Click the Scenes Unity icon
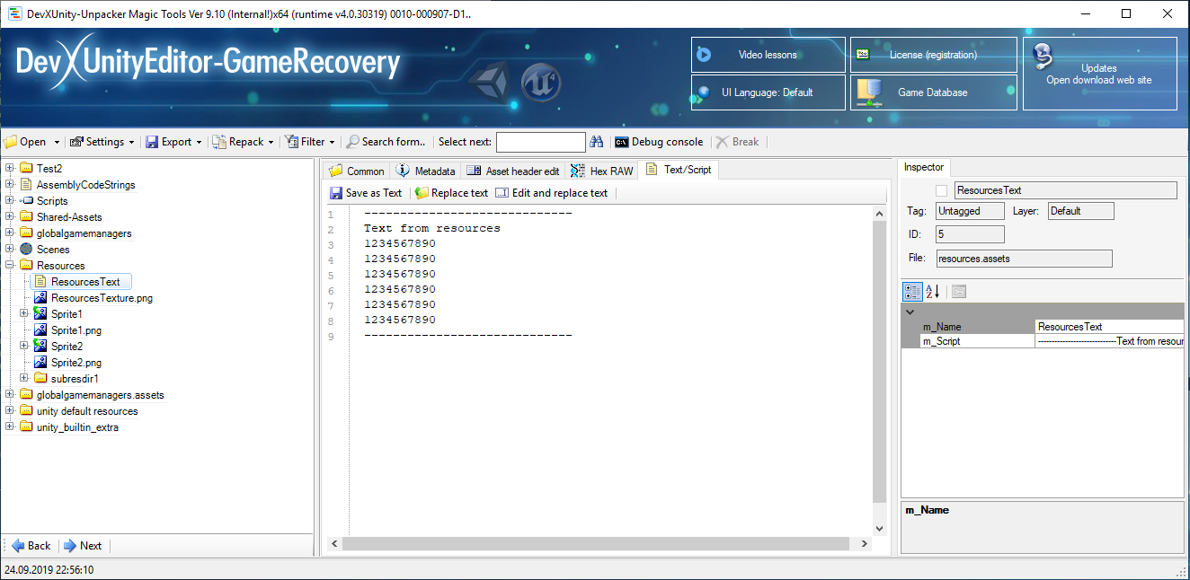This screenshot has width=1190, height=580. [26, 249]
